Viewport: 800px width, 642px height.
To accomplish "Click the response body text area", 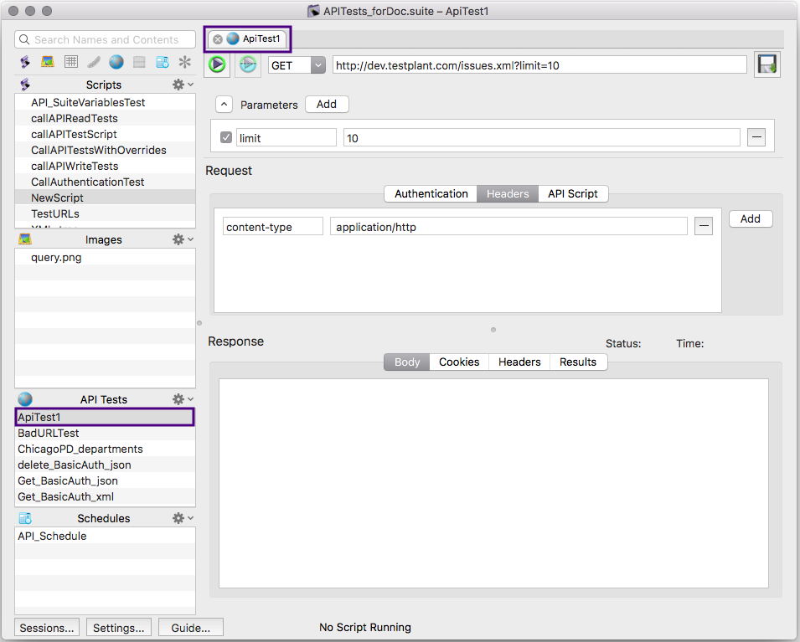I will click(493, 484).
